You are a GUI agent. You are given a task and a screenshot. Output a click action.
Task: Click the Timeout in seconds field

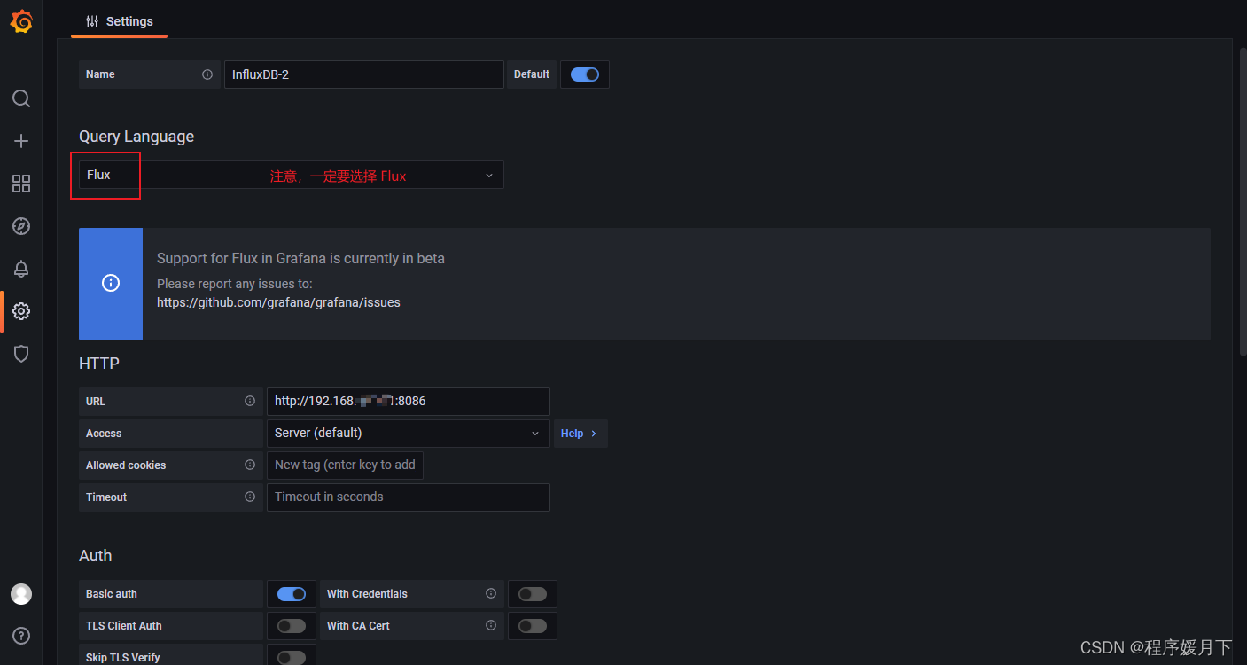409,497
